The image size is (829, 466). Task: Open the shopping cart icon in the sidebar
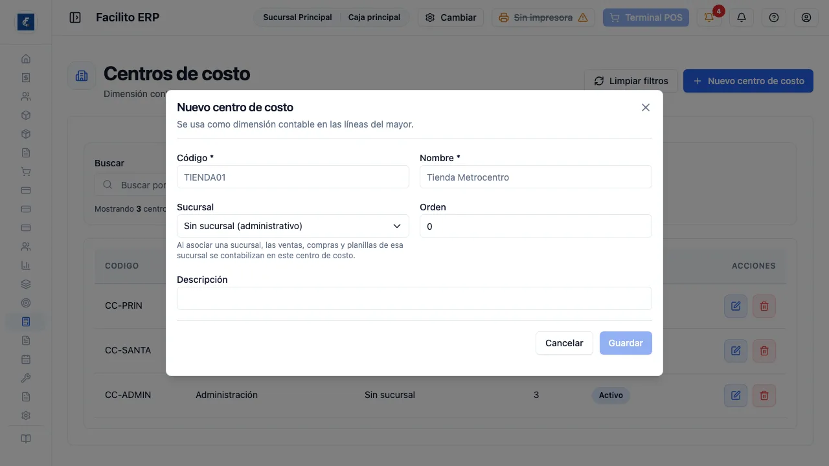pos(26,172)
